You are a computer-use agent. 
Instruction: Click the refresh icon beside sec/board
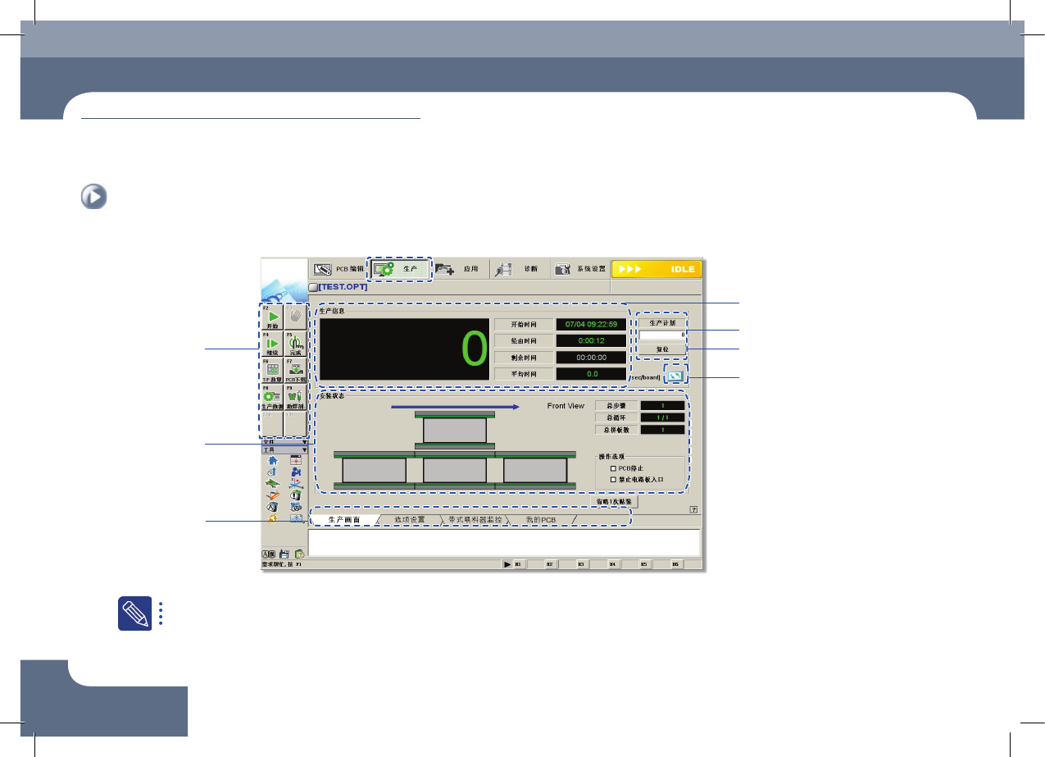[675, 376]
